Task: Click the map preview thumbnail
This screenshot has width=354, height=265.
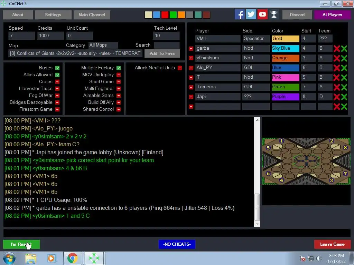Action: tap(306, 161)
